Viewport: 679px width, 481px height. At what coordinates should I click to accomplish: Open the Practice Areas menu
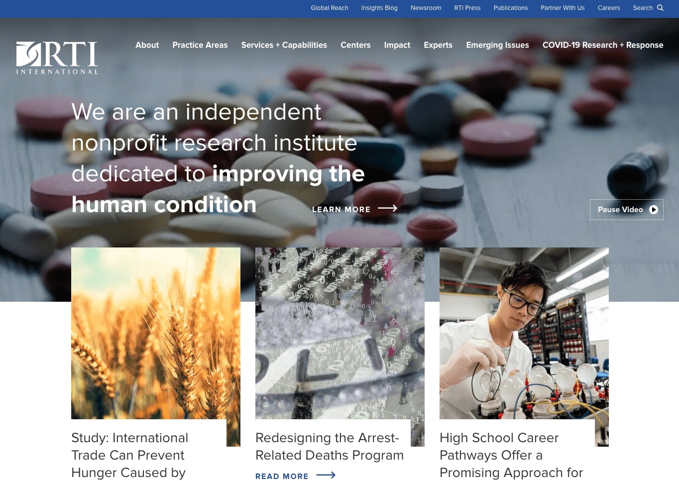coord(200,45)
